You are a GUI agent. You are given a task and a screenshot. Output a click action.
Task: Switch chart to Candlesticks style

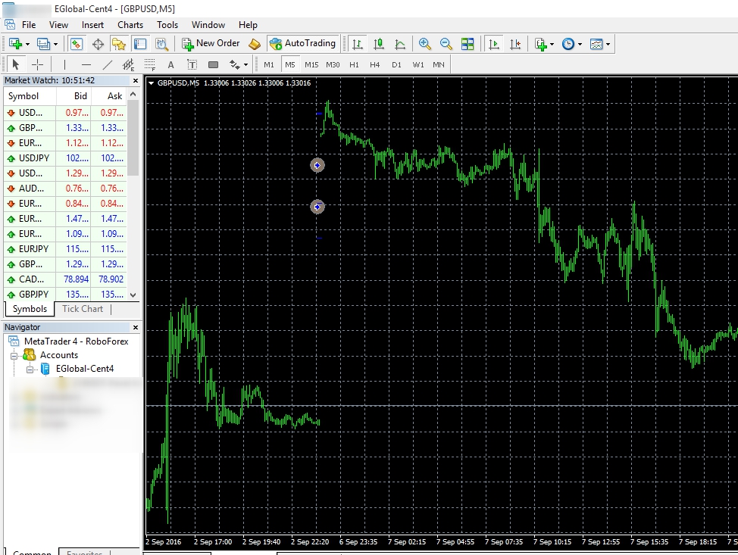coord(379,44)
